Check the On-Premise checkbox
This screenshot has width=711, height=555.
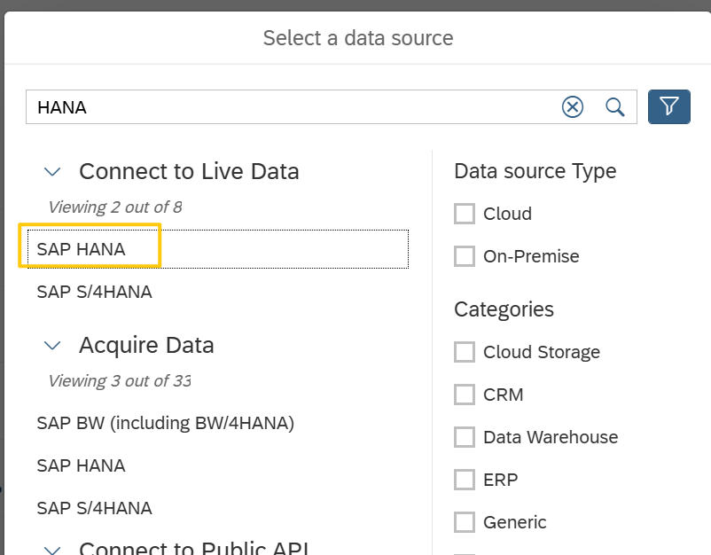click(465, 256)
